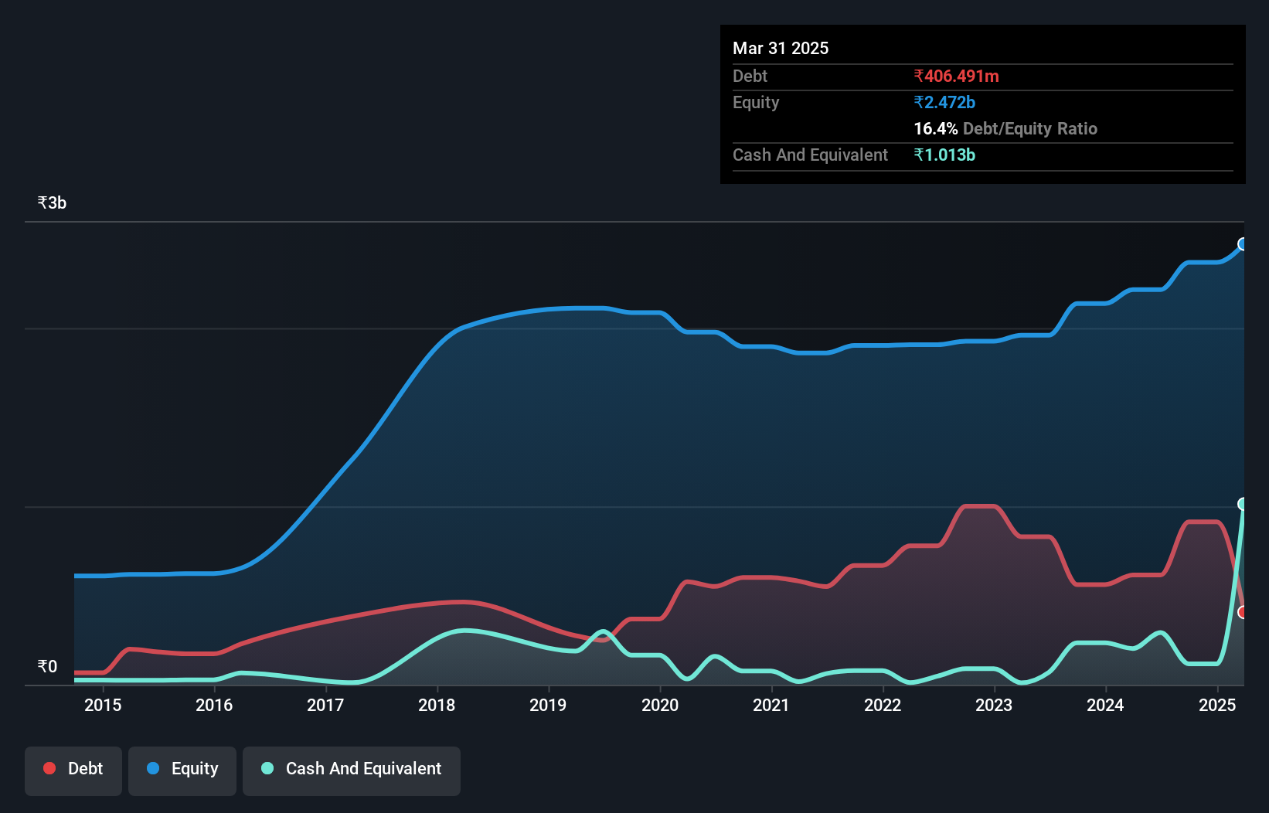Image resolution: width=1269 pixels, height=813 pixels.
Task: Click the ₹3b y-axis label
Action: click(x=52, y=202)
